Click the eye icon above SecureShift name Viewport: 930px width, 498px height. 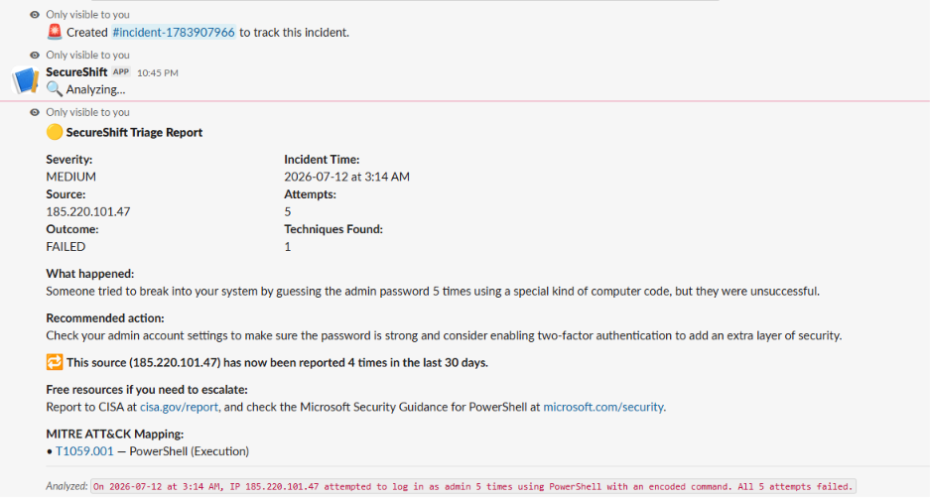35,55
